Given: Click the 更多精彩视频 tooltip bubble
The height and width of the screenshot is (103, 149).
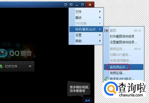Looking at the screenshot, I should tap(79, 89).
